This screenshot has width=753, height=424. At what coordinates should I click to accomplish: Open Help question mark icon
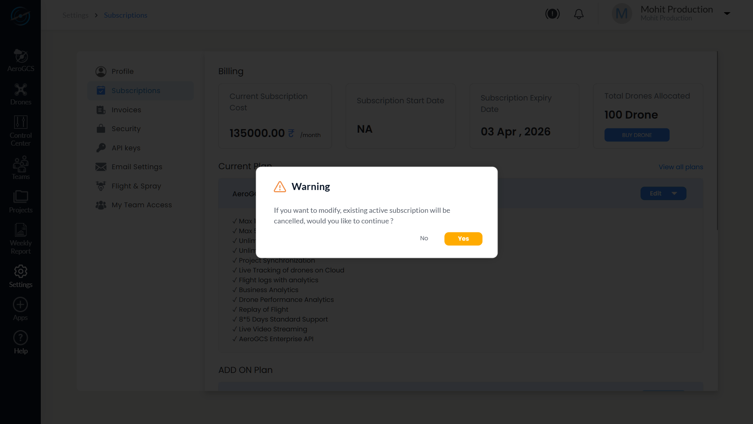pyautogui.click(x=20, y=338)
